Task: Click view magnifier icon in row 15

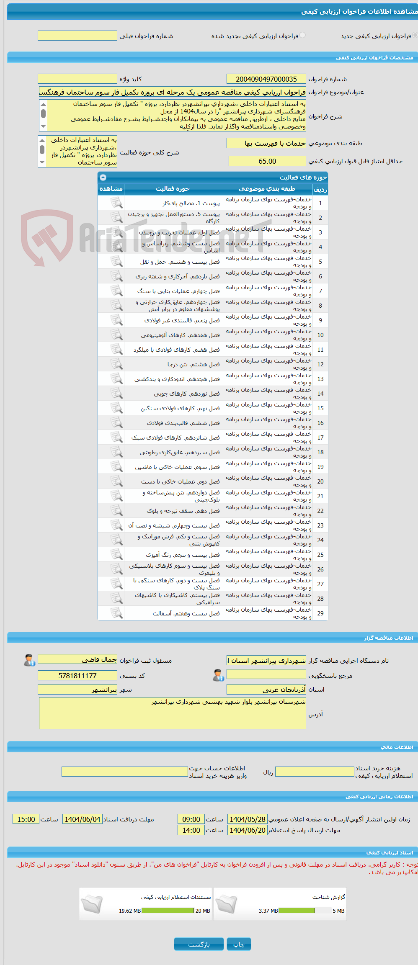Action: [116, 408]
